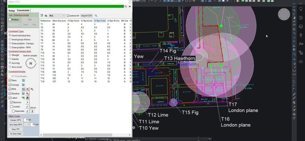The image size is (305, 141).
Task: Click the Fix Draw Order button
Action: click(x=16, y=134)
